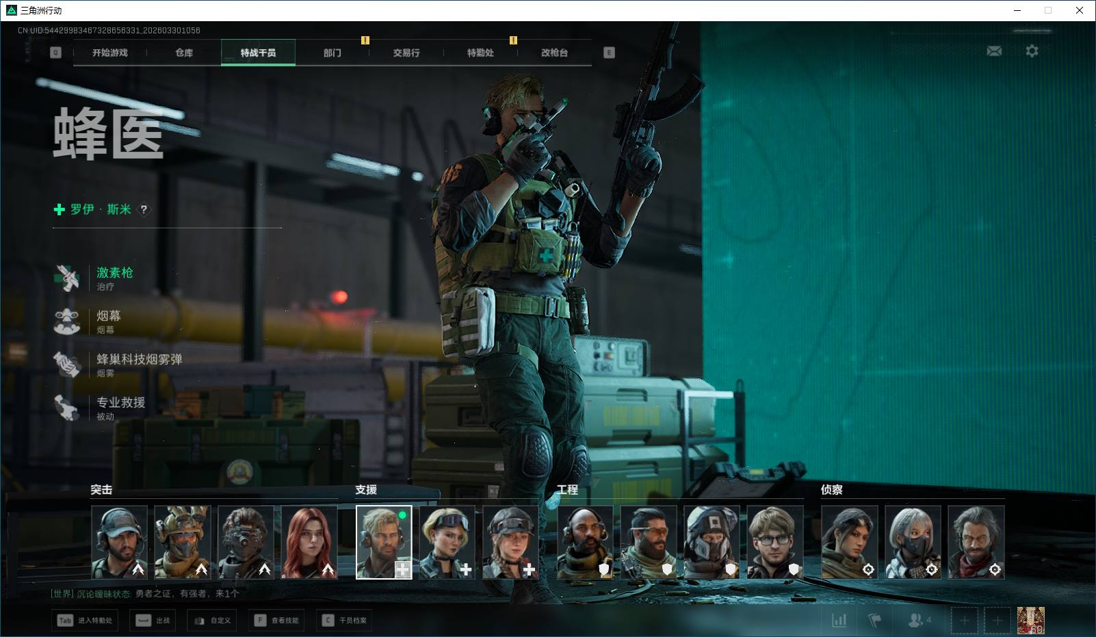This screenshot has height=637, width=1096.
Task: Open the bar chart statistics icon
Action: [x=839, y=621]
